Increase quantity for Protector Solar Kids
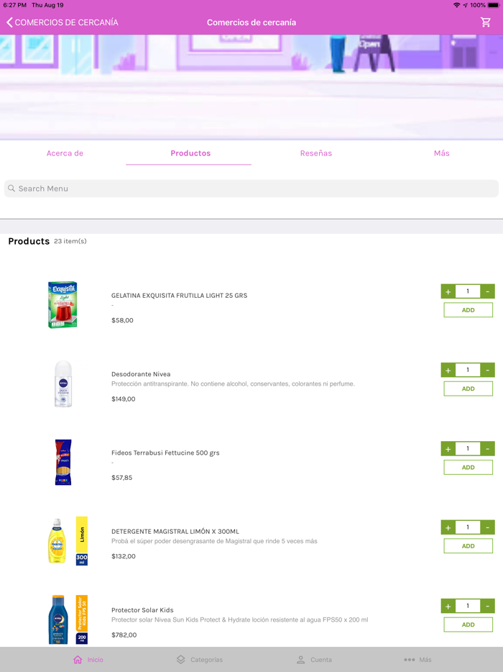 (448, 606)
